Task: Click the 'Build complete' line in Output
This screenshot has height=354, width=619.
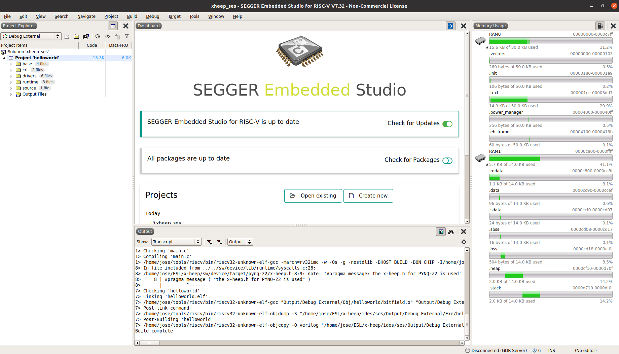Action: click(x=154, y=331)
